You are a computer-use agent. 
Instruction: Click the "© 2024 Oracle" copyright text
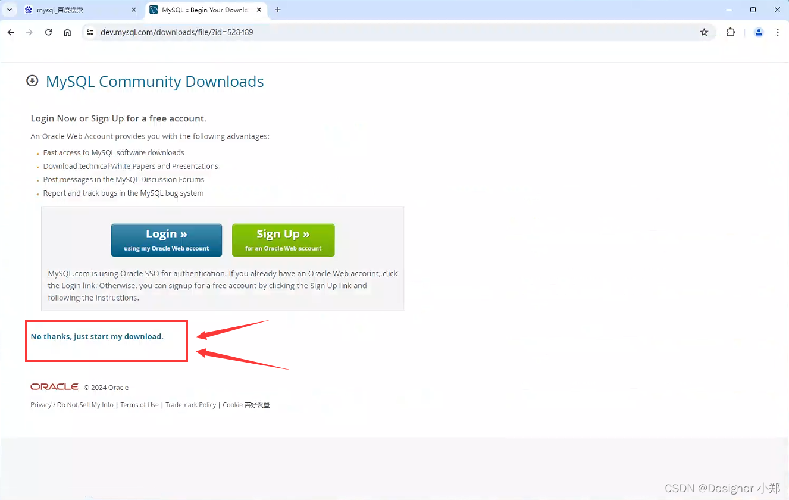click(107, 387)
